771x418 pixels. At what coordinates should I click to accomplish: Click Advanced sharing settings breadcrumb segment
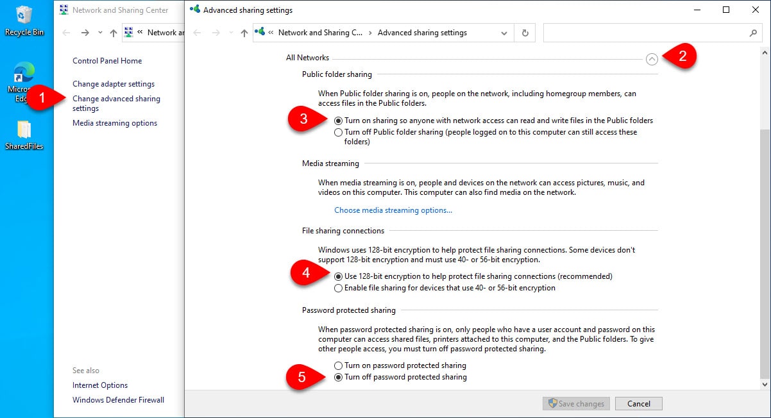[x=422, y=33]
